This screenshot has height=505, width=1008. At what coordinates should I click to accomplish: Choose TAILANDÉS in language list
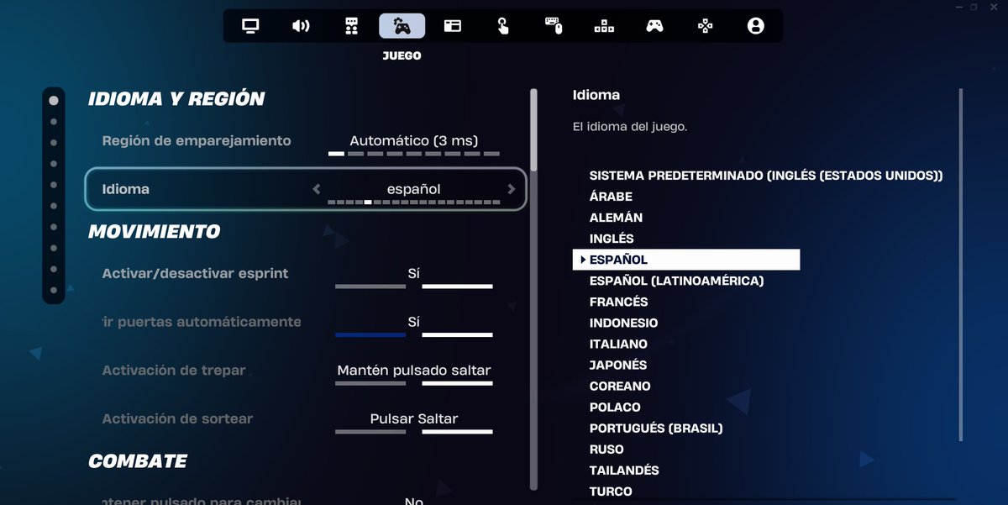[x=624, y=470]
